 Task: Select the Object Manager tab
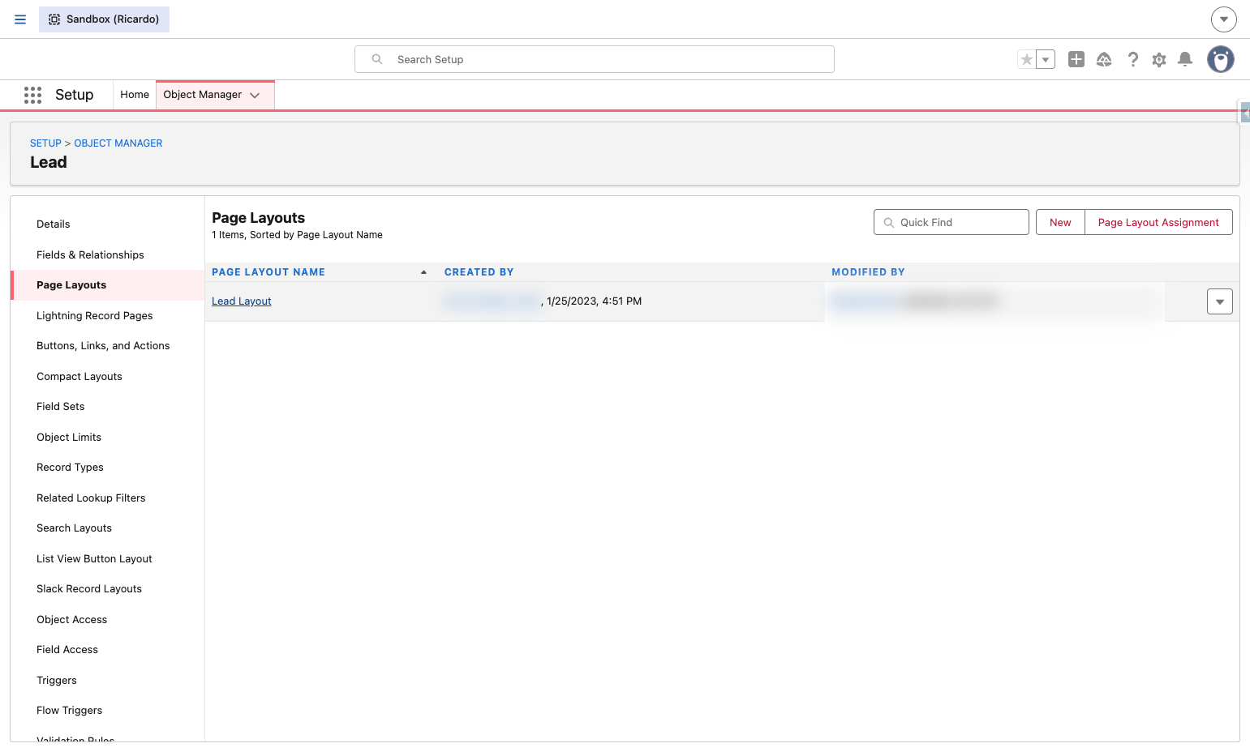pos(203,95)
